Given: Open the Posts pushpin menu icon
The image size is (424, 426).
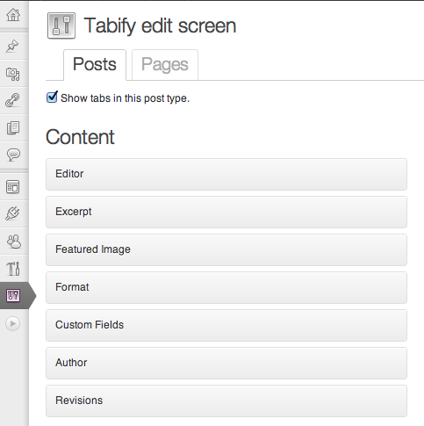Looking at the screenshot, I should 12,47.
